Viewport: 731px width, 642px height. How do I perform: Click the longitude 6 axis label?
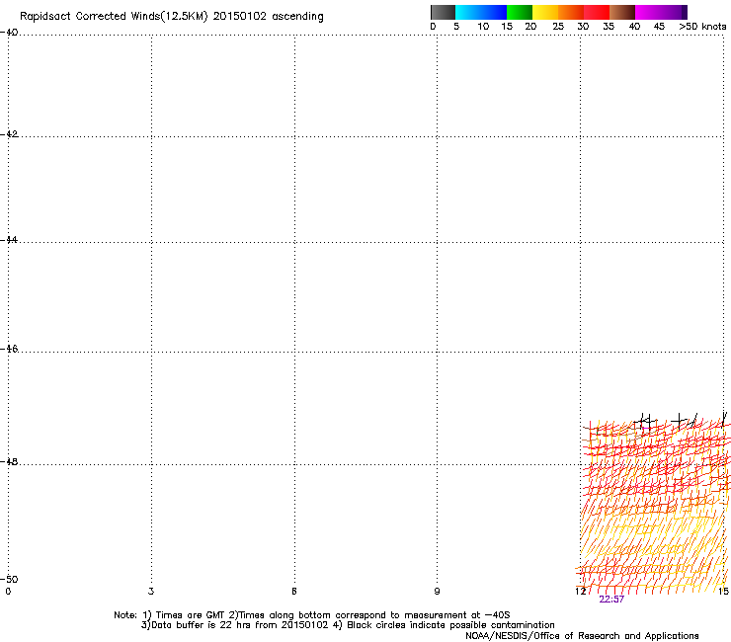(294, 592)
